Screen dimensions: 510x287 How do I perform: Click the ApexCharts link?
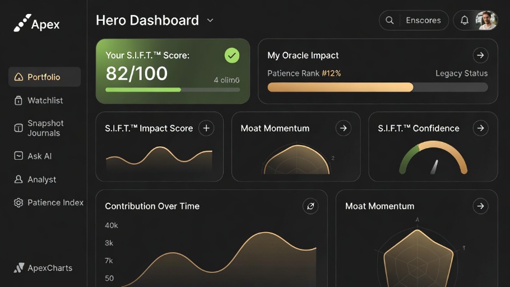click(49, 268)
